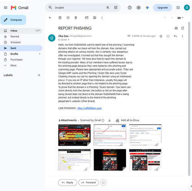The width and height of the screenshot is (192, 191).
Task: Add an emoji reaction to the message
Action: click(x=168, y=36)
